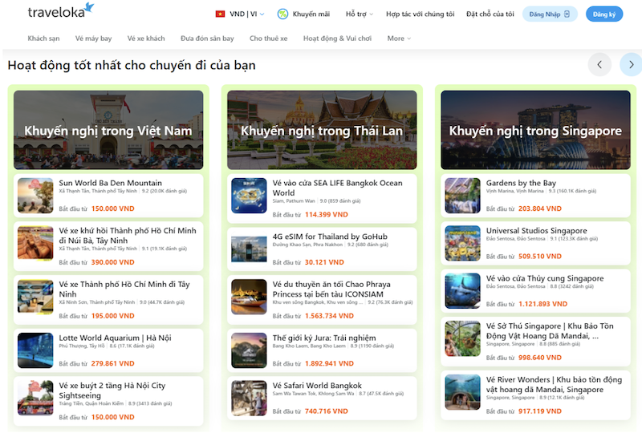The width and height of the screenshot is (642, 433).
Task: Open Sun World Ba Den Mountain title
Action: (110, 183)
